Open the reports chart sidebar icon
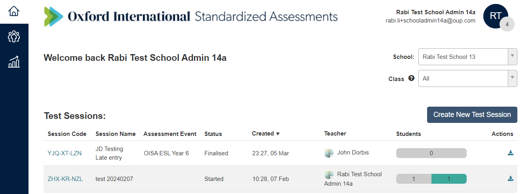This screenshot has width=532, height=194. coord(14,62)
